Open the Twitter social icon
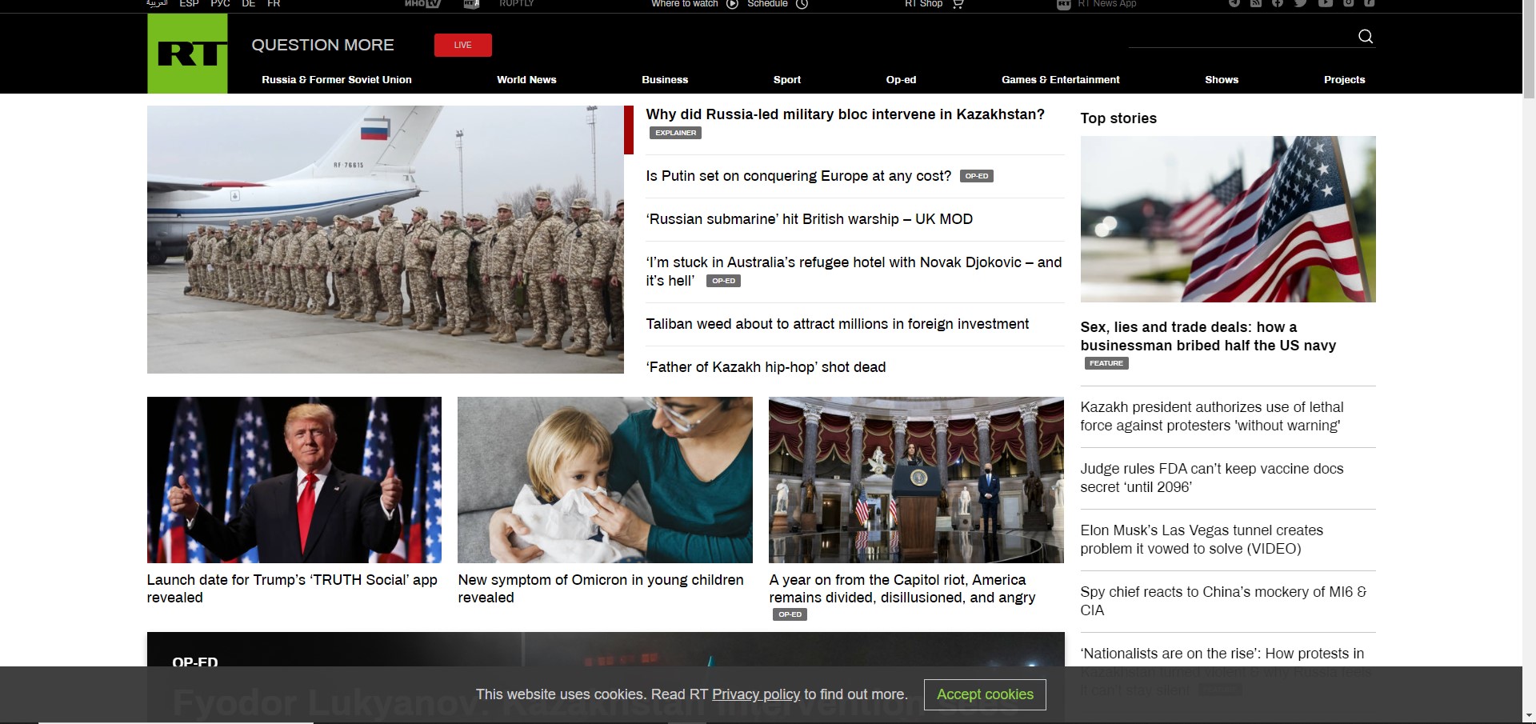 pyautogui.click(x=1301, y=3)
